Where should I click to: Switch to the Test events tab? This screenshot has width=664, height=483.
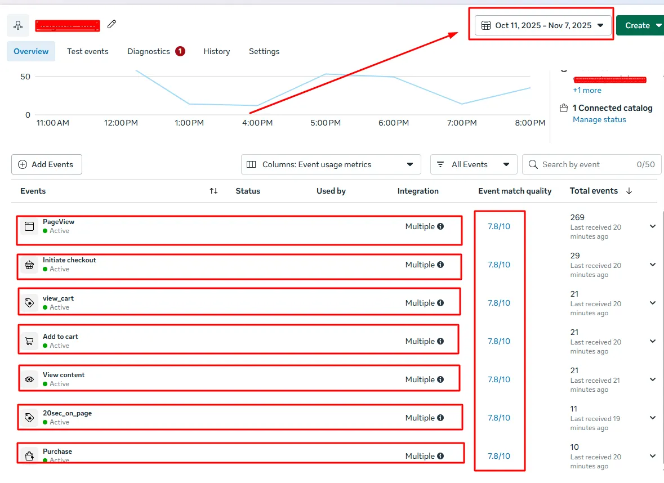pyautogui.click(x=87, y=51)
